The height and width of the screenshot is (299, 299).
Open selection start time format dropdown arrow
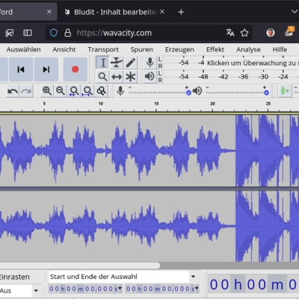[120, 289]
